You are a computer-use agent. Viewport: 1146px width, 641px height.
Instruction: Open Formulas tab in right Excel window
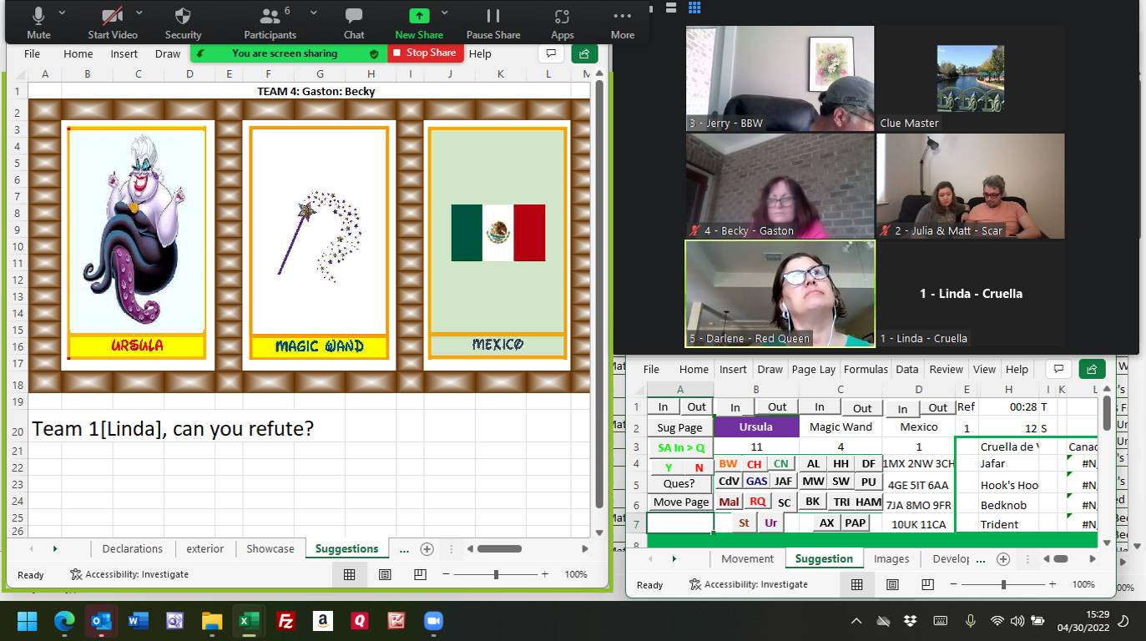point(866,369)
